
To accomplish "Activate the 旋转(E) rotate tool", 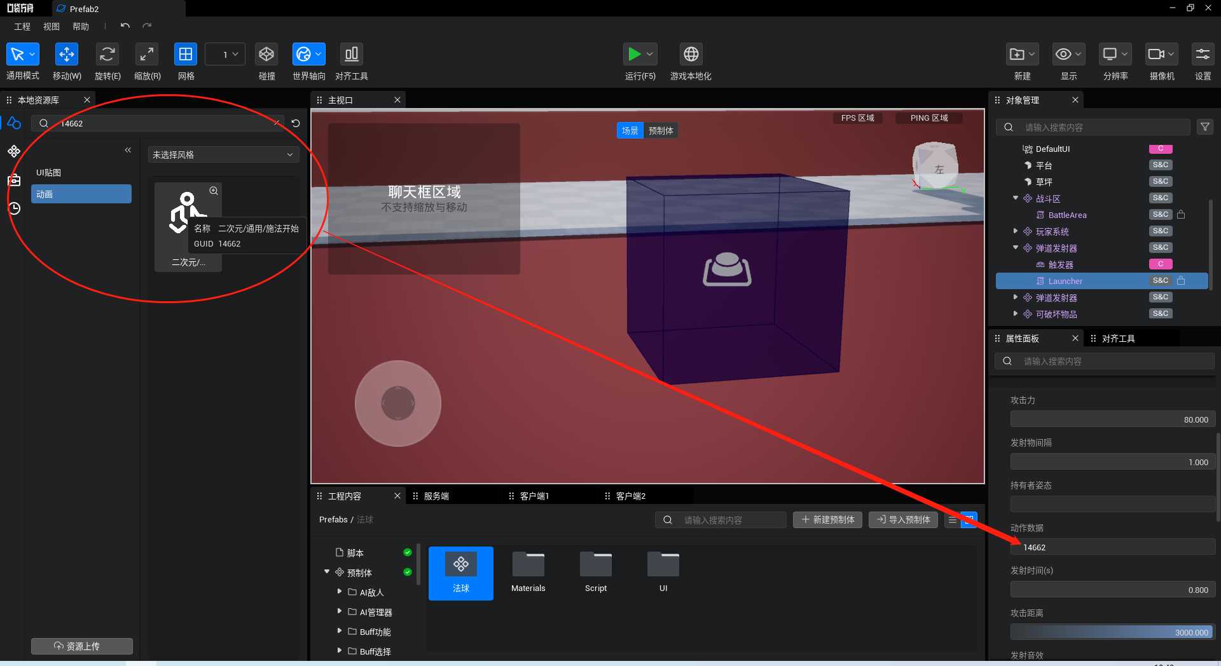I will click(107, 55).
